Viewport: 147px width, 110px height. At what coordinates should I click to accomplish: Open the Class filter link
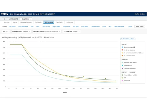pos(104,26)
